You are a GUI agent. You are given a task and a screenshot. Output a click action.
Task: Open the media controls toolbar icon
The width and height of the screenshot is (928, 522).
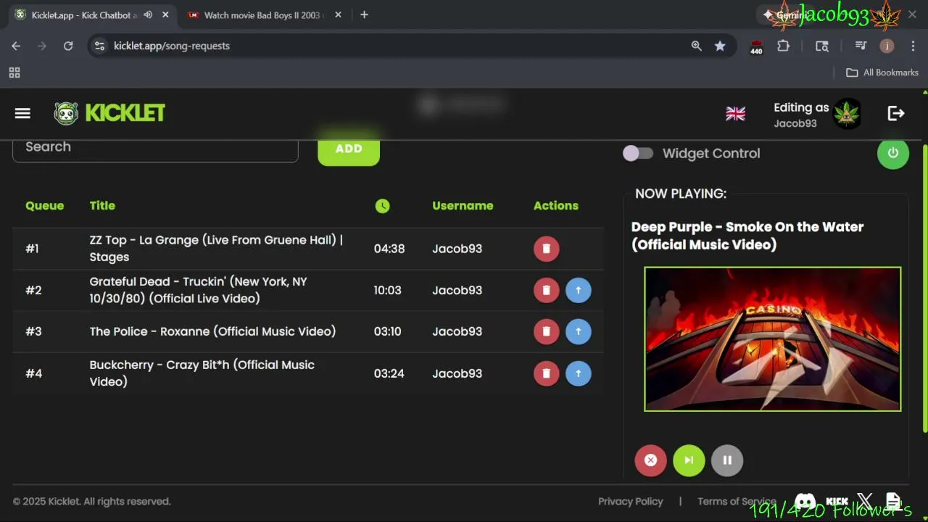(861, 46)
